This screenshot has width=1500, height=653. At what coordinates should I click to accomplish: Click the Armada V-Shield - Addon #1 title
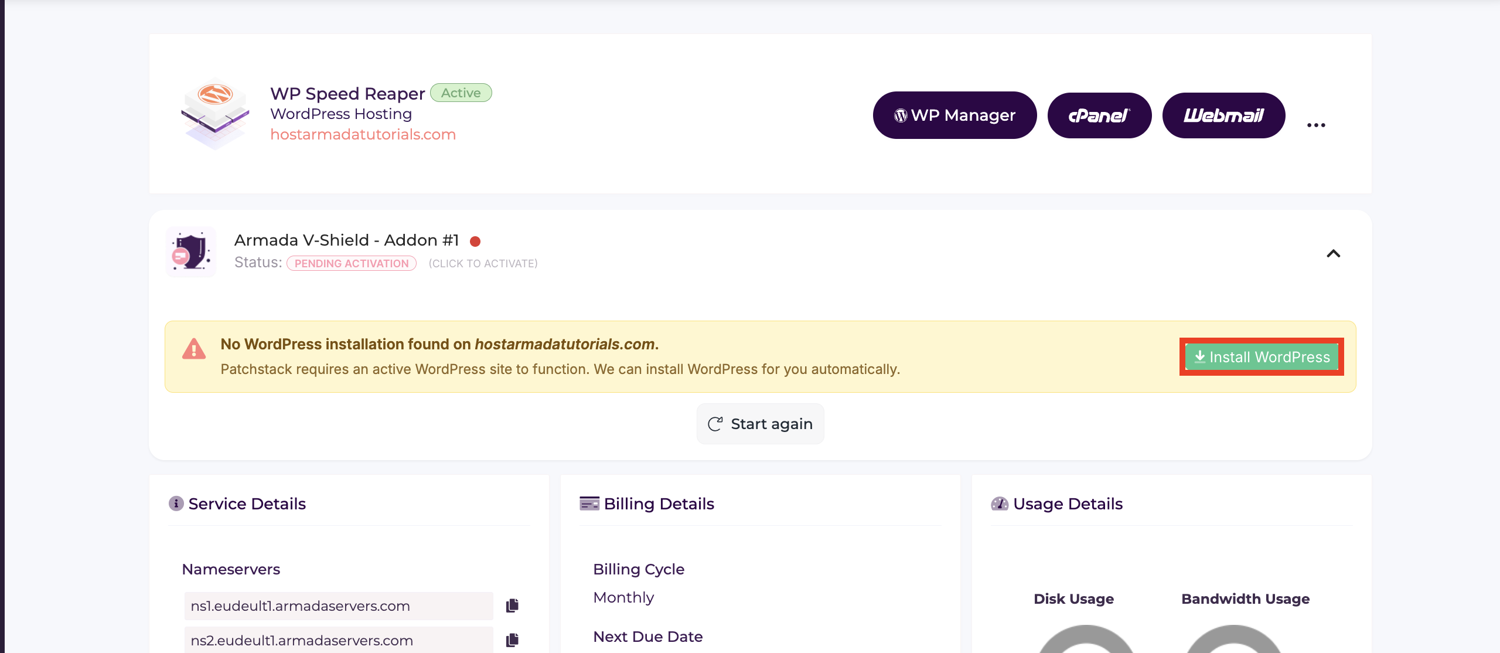click(346, 240)
